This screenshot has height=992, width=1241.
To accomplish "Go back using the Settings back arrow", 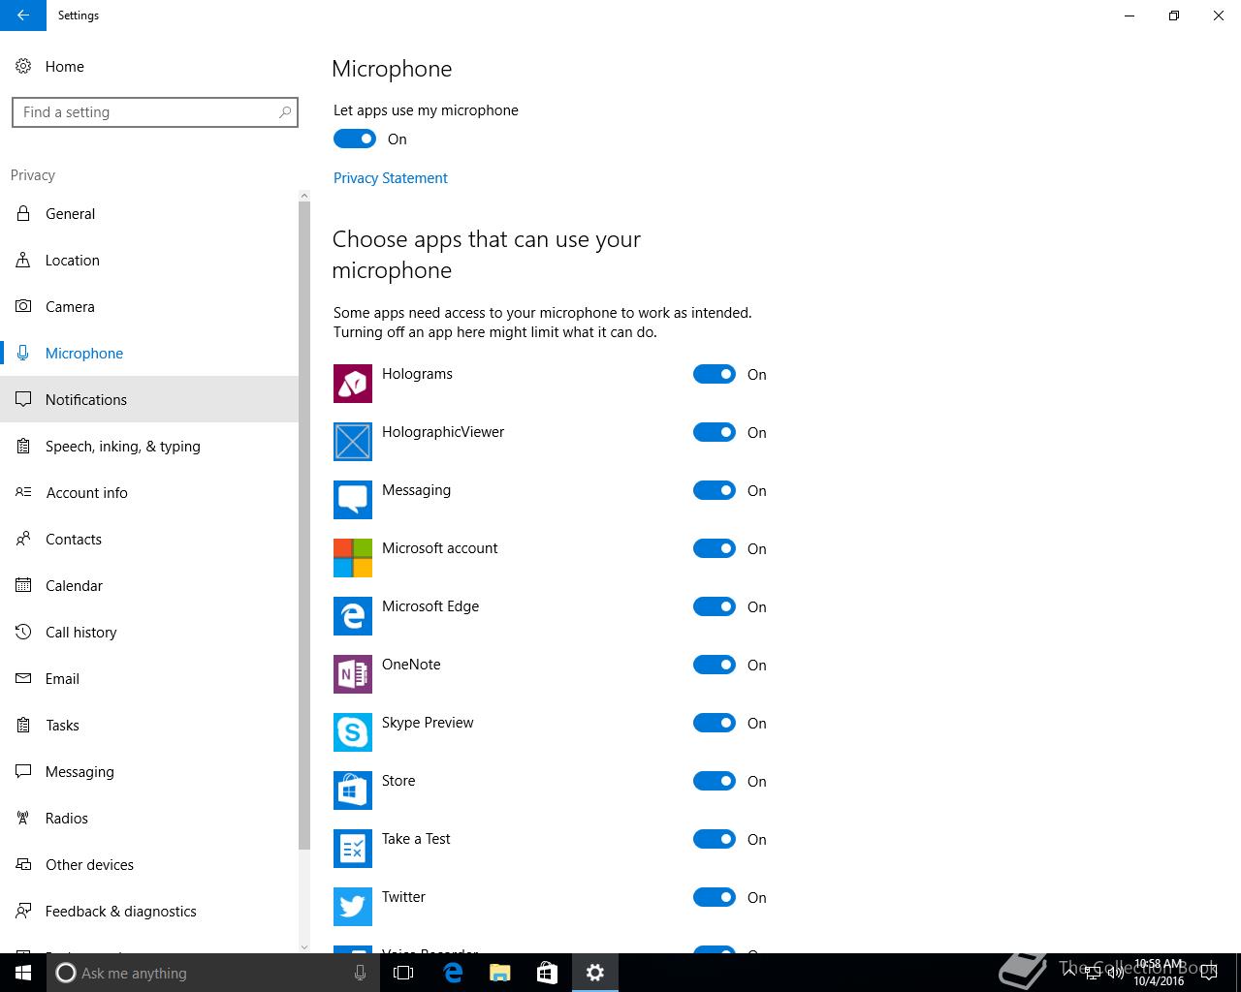I will point(23,15).
